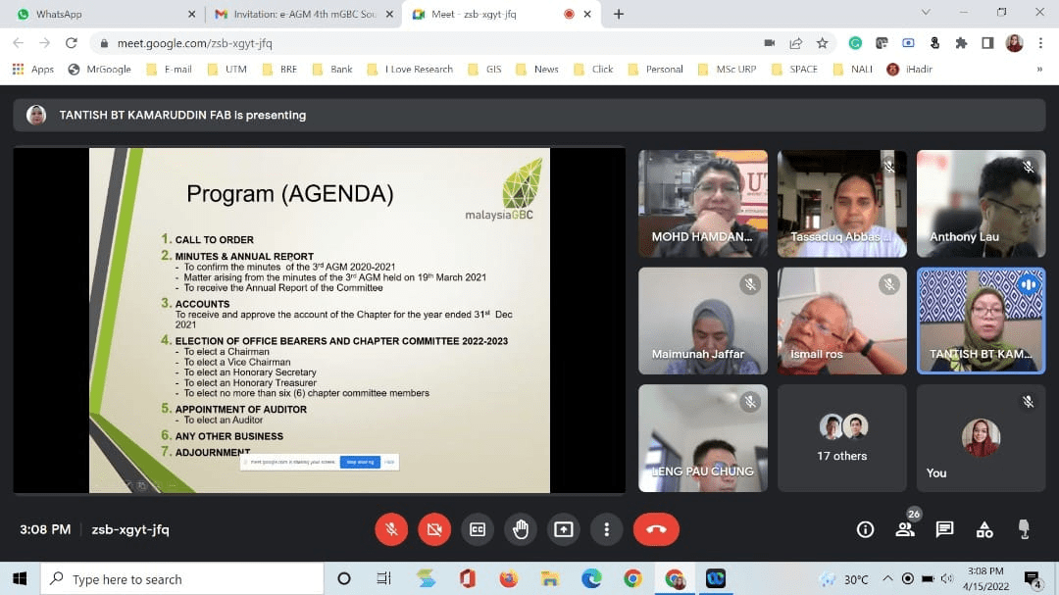This screenshot has height=595, width=1059.
Task: Open Meet's more options menu
Action: click(607, 529)
